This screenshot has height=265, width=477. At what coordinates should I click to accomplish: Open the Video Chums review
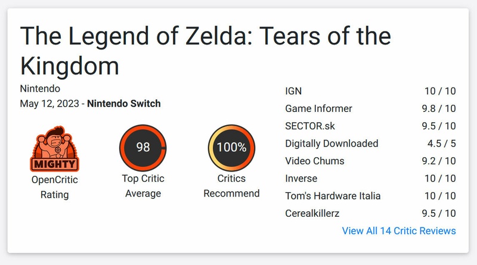(x=314, y=161)
